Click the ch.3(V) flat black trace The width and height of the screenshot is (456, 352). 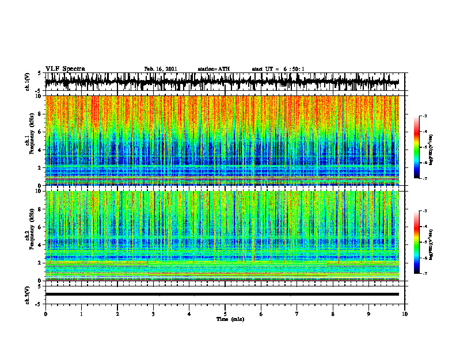(222, 294)
